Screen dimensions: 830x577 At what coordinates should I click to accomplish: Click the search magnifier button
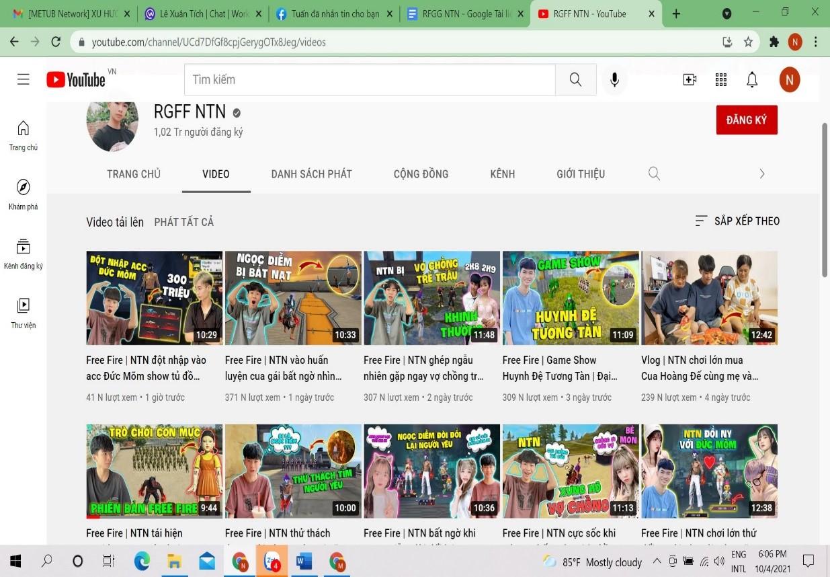575,79
